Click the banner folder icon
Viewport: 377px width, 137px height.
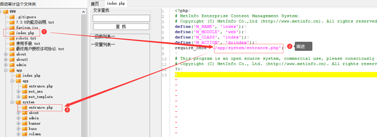[25, 123]
